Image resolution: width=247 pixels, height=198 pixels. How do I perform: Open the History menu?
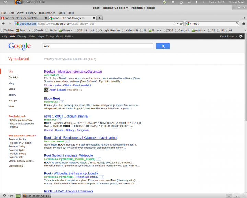[31, 13]
